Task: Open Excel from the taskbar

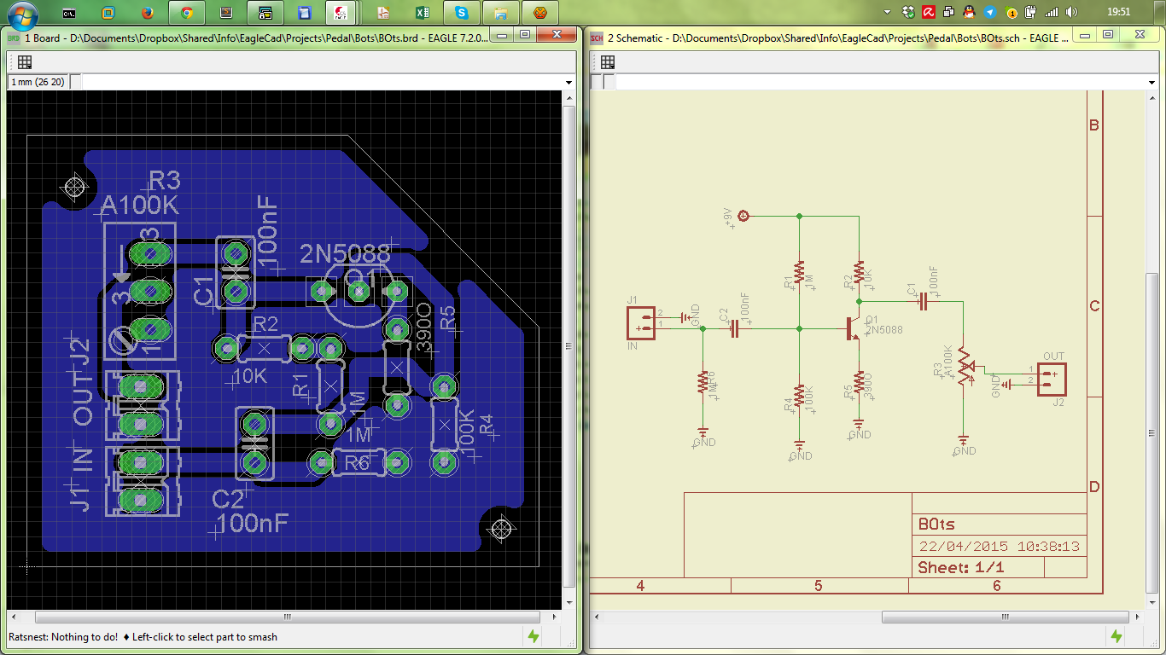Action: (x=422, y=13)
